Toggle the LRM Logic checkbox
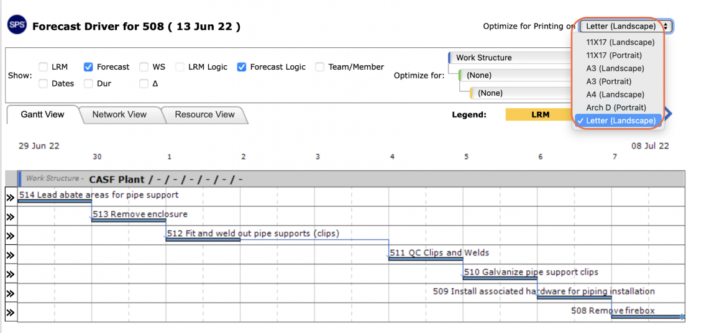Image resolution: width=727 pixels, height=333 pixels. point(180,67)
